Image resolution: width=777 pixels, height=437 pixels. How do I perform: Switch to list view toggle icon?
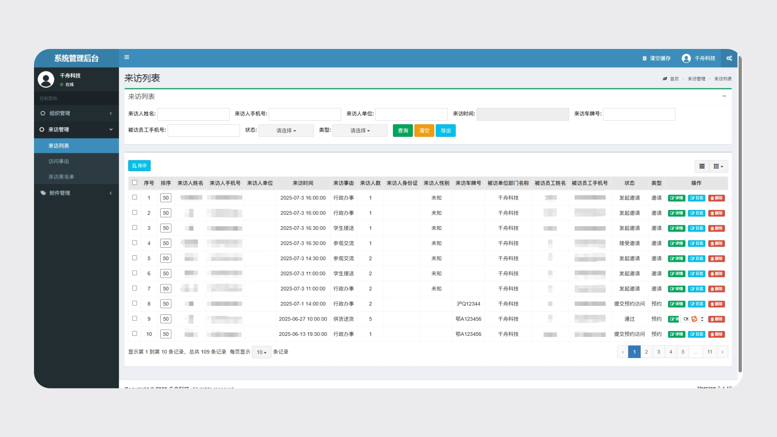tap(702, 166)
